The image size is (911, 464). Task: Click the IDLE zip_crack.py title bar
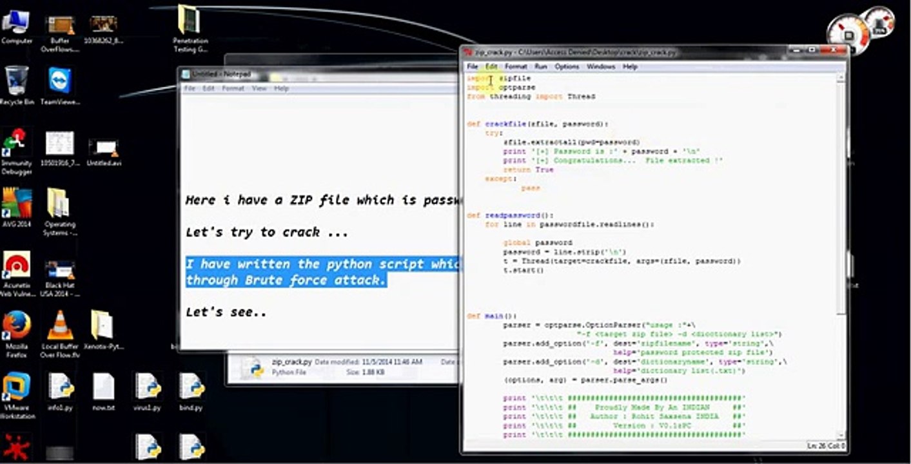654,52
